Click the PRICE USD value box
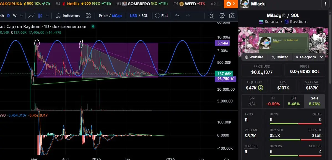This screenshot has height=160, width=332. 262,70
